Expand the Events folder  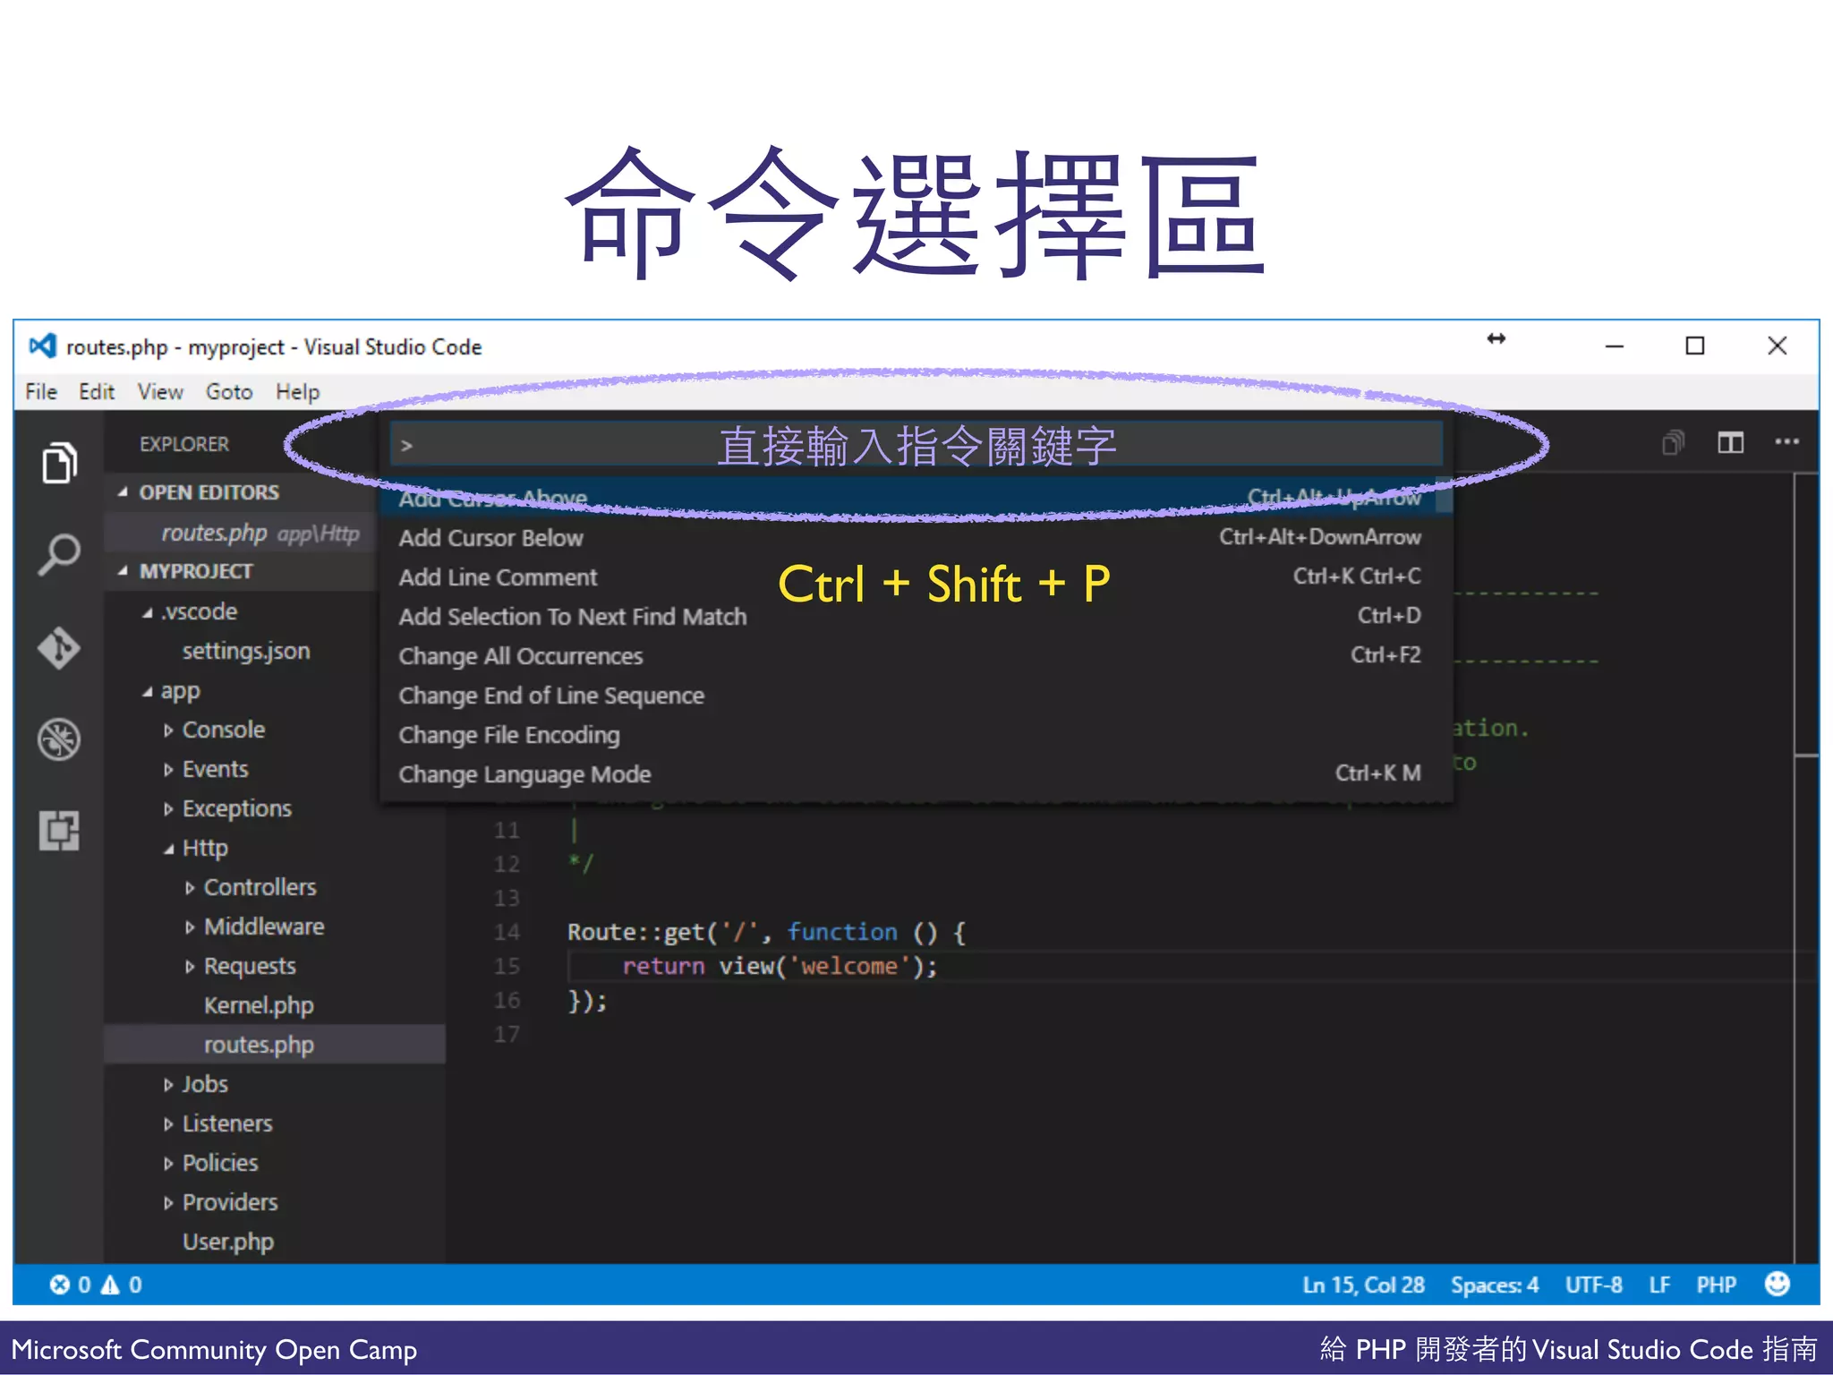(168, 770)
